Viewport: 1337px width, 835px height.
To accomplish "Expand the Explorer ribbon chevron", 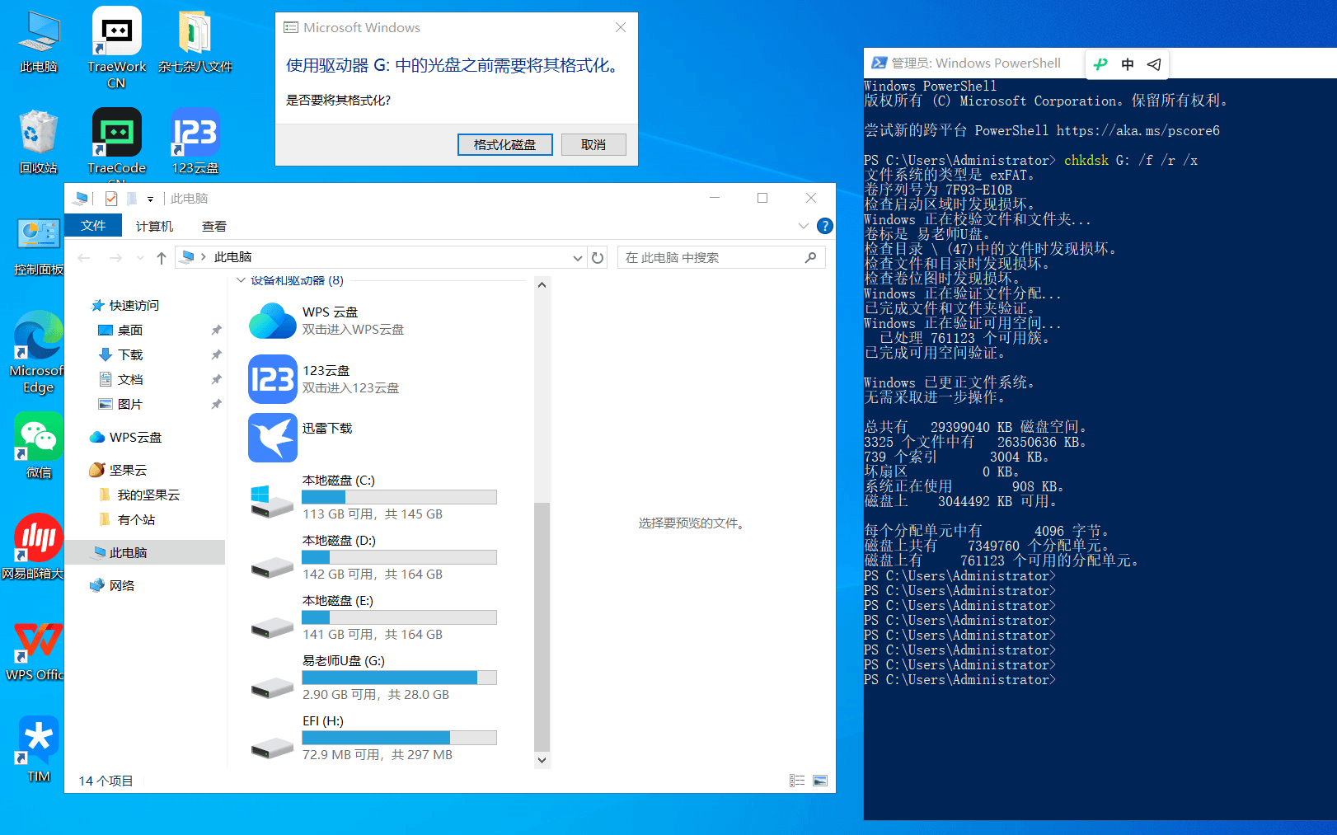I will pos(804,226).
